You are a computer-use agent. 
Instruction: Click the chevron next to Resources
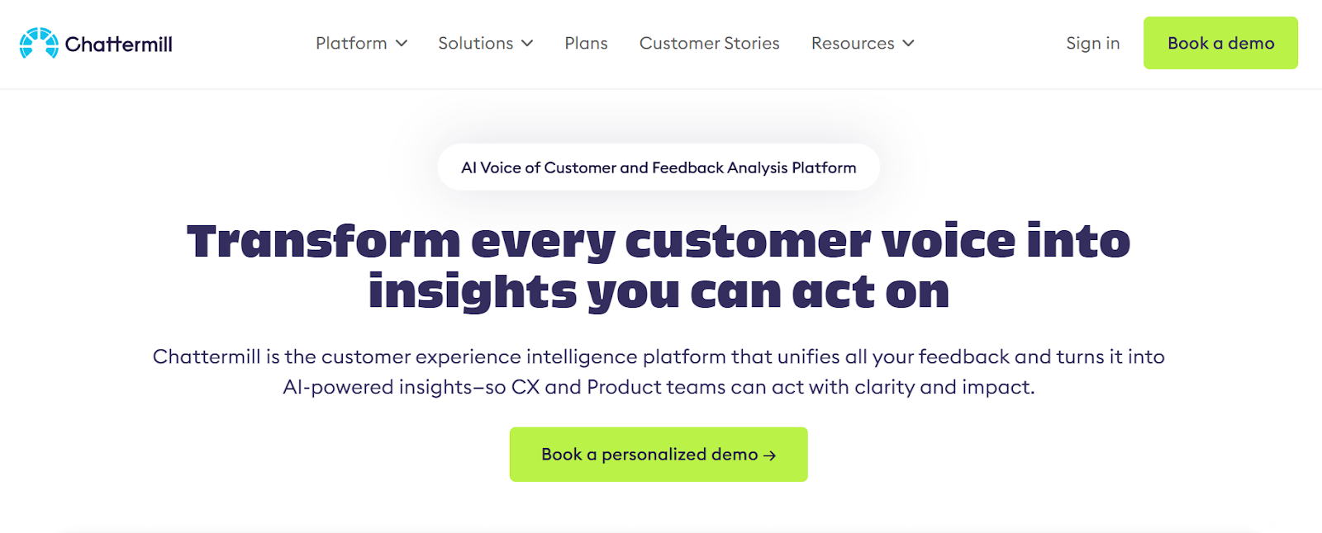pyautogui.click(x=908, y=44)
